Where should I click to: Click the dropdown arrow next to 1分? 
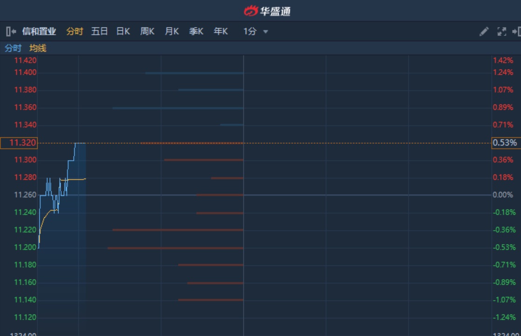point(266,32)
